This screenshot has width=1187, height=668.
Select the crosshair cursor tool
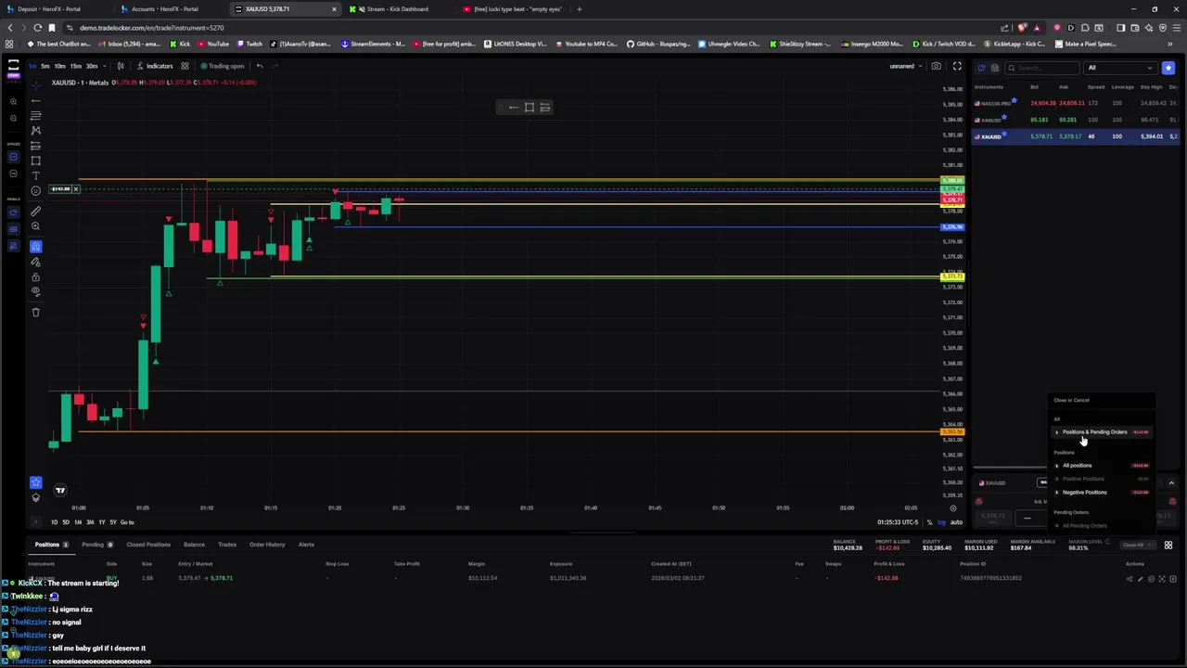click(x=36, y=85)
